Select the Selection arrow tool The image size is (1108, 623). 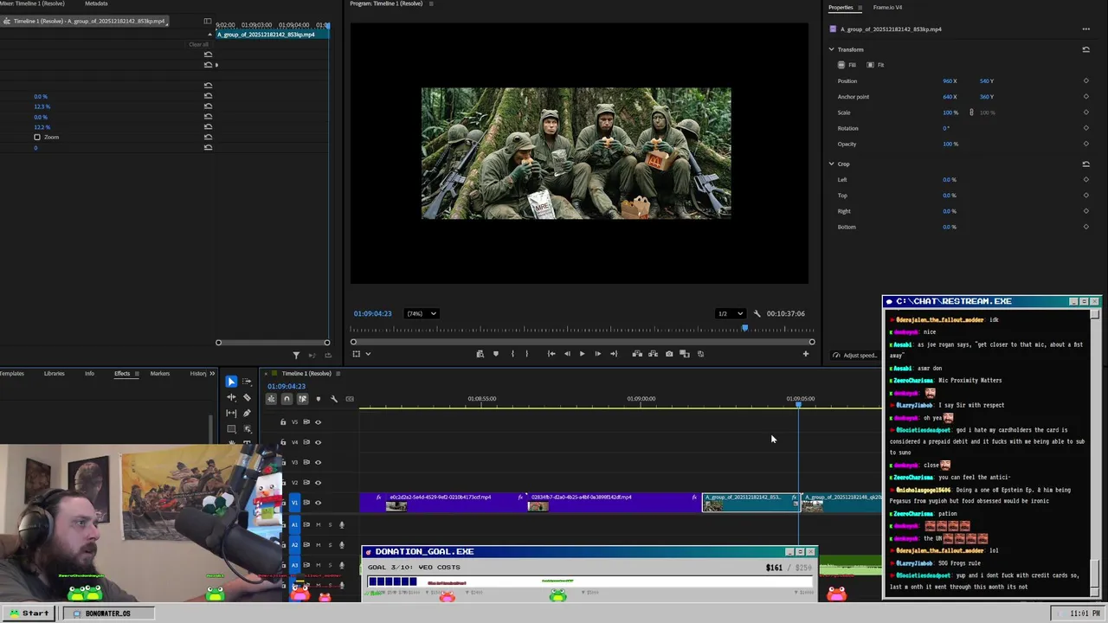pyautogui.click(x=231, y=382)
